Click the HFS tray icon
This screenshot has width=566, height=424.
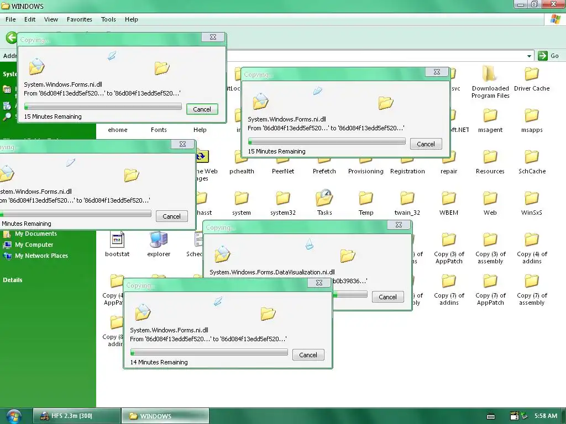click(515, 416)
